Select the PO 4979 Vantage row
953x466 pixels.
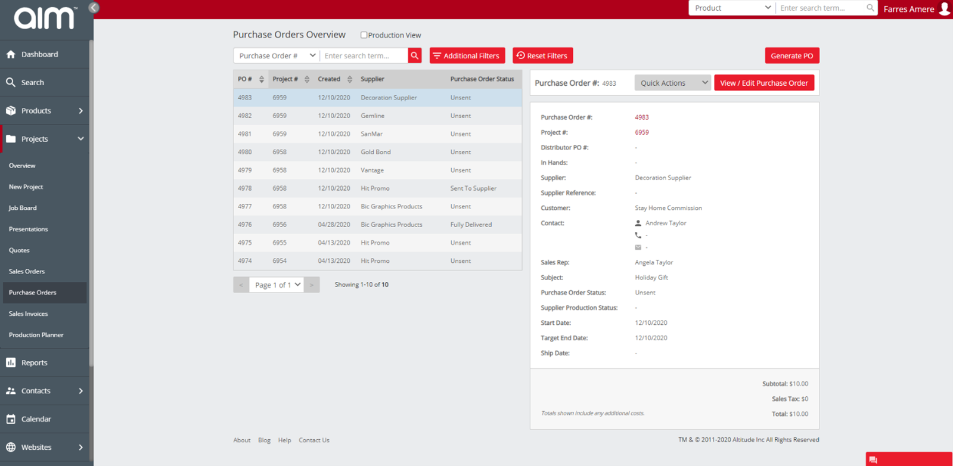coord(377,170)
